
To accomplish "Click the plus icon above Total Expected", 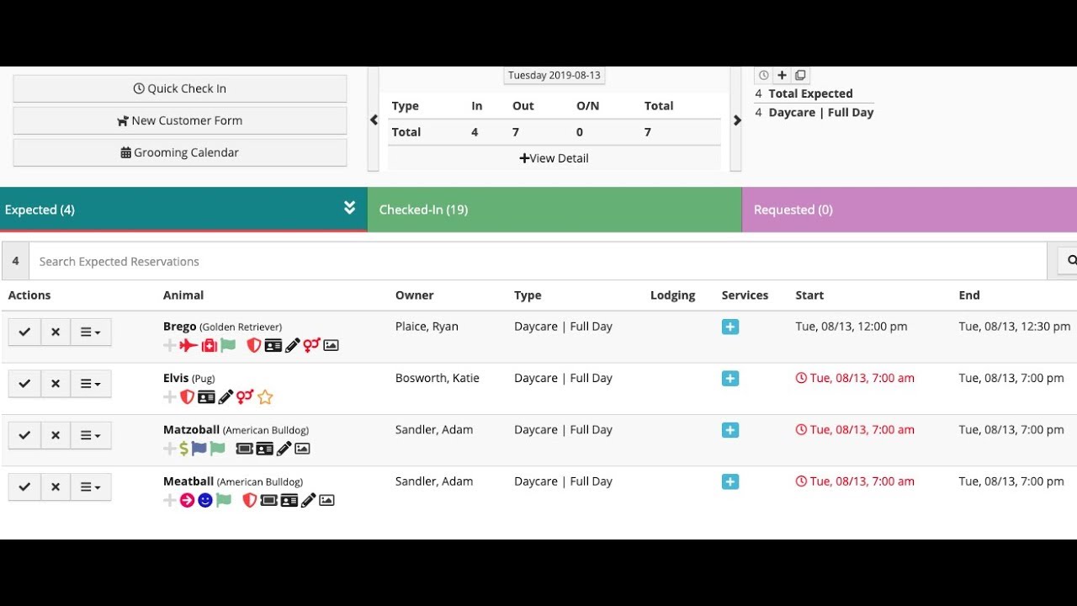I will [782, 75].
